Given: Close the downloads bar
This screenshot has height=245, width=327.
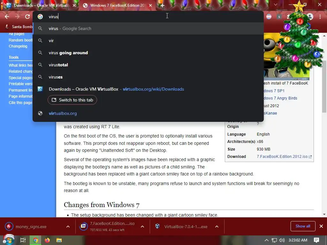Looking at the screenshot, I should click(321, 226).
